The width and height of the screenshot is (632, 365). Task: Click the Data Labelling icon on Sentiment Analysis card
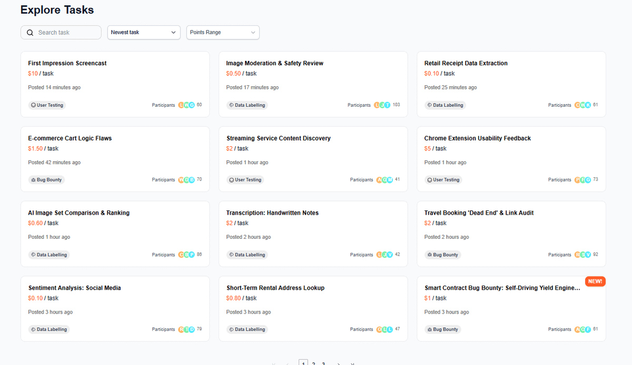click(x=33, y=329)
